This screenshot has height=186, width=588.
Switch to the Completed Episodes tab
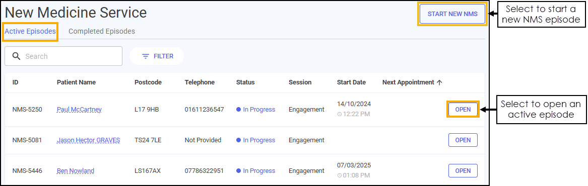[102, 32]
